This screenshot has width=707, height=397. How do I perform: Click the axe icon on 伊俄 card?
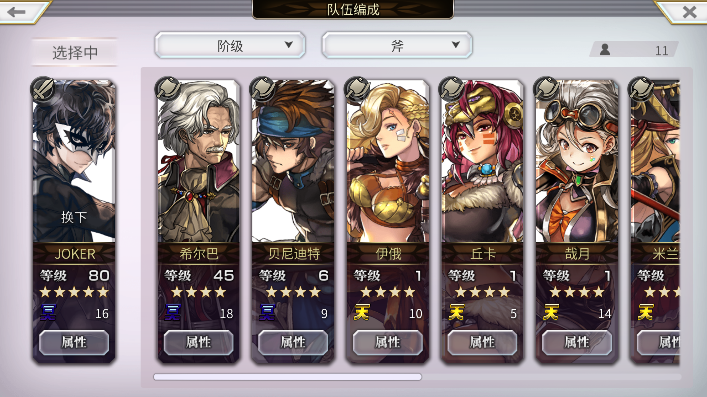coord(357,89)
